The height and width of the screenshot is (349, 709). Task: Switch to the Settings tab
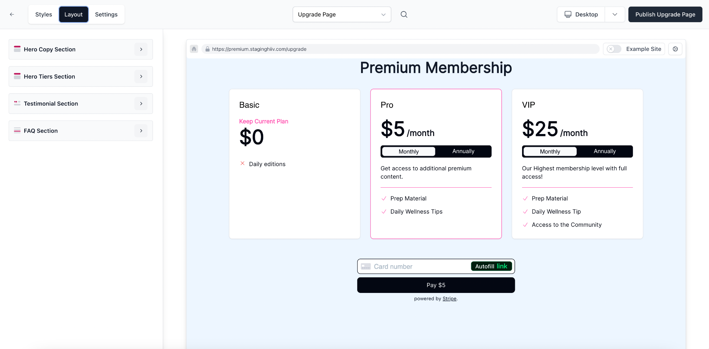(x=106, y=15)
